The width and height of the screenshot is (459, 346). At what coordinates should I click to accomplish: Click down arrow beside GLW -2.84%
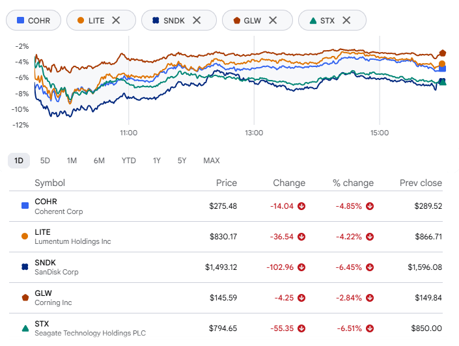coord(370,298)
